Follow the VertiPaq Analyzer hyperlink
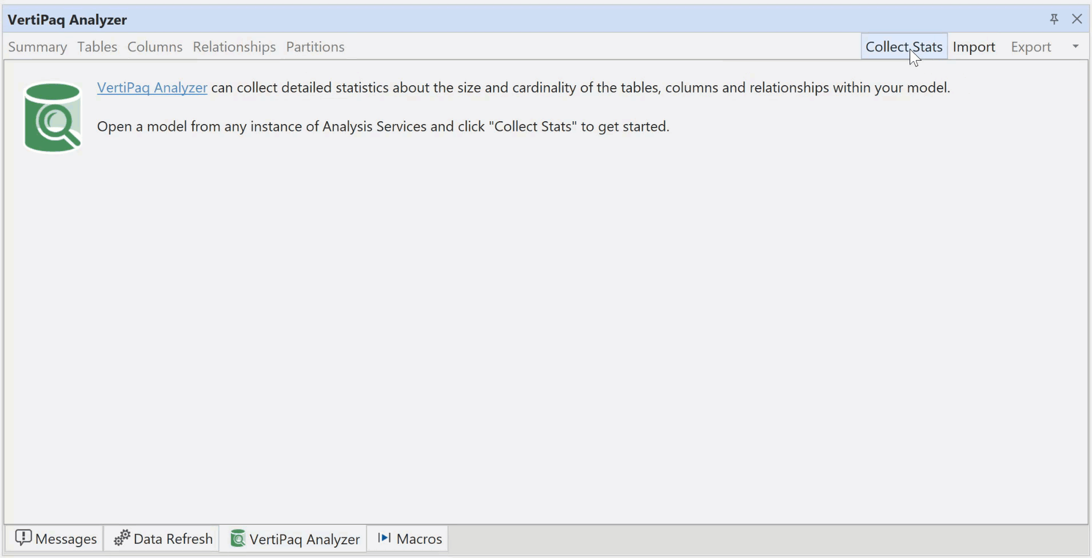Image resolution: width=1092 pixels, height=558 pixels. click(152, 87)
